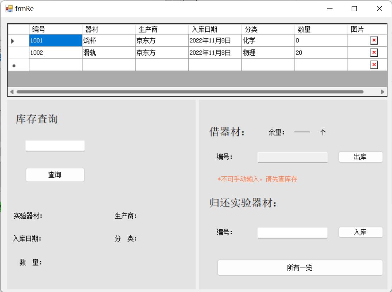
Task: Click the disabled 借器材 编号 field
Action: [292, 157]
